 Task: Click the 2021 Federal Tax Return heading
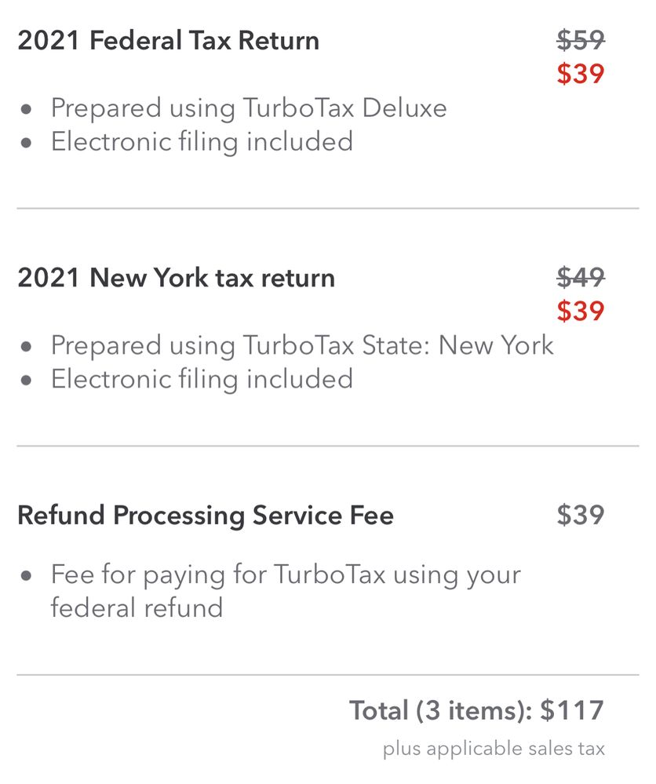click(168, 41)
